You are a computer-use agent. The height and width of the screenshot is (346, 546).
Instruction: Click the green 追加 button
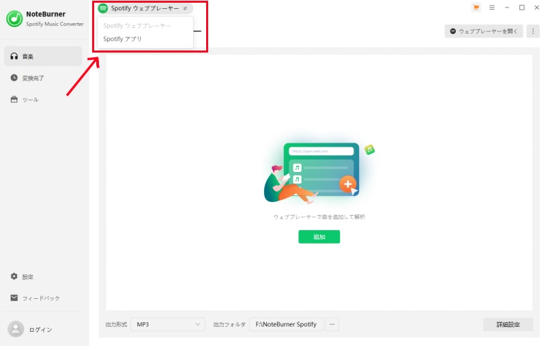click(319, 237)
